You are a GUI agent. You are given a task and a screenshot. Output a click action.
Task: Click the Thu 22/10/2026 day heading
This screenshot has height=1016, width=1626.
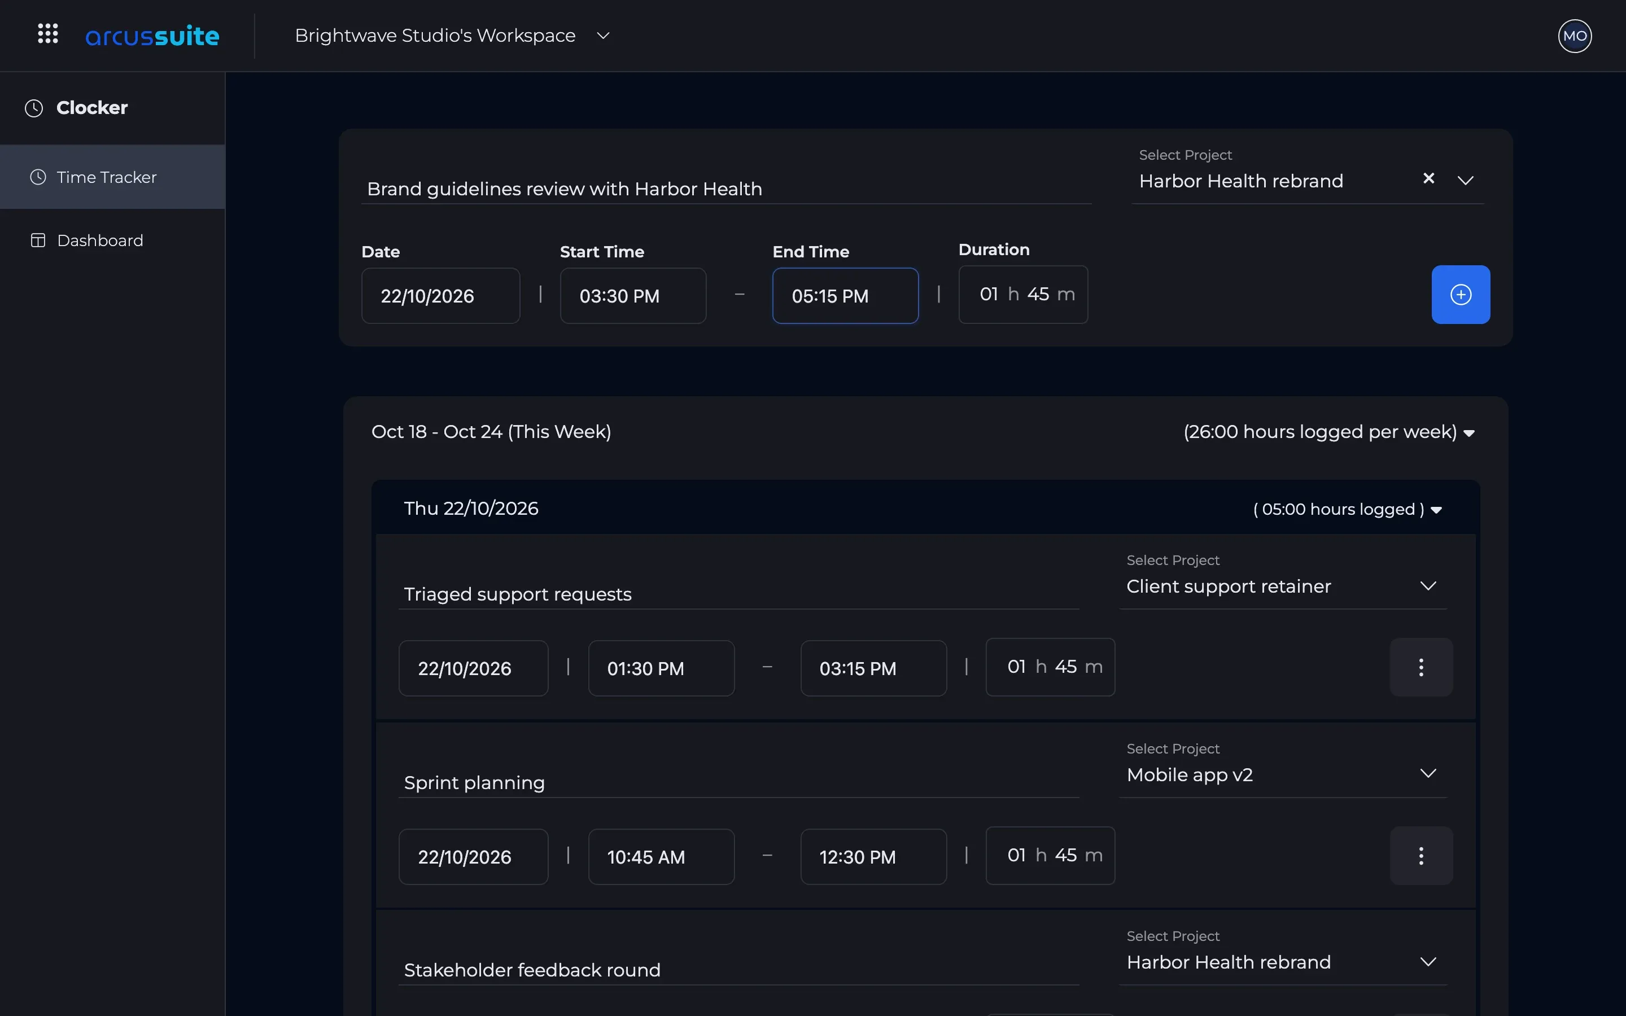click(471, 508)
